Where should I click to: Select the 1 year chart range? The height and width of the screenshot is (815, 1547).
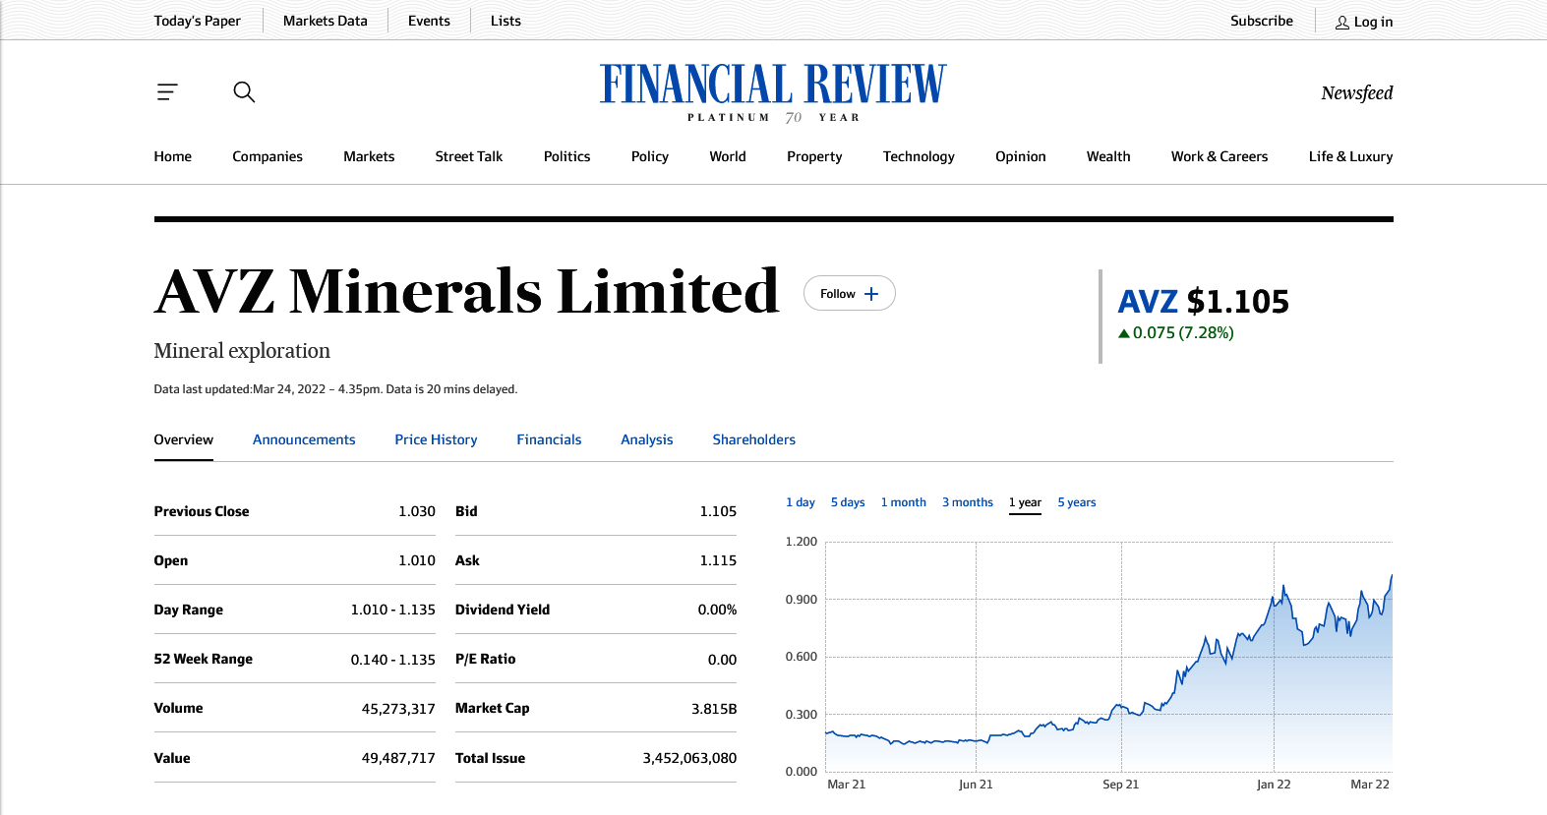coord(1025,502)
